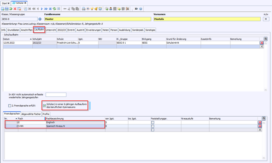This screenshot has height=163, width=272.
Task: Uncheck the 6-jährigen Aufbauform checkbox
Action: click(x=44, y=105)
